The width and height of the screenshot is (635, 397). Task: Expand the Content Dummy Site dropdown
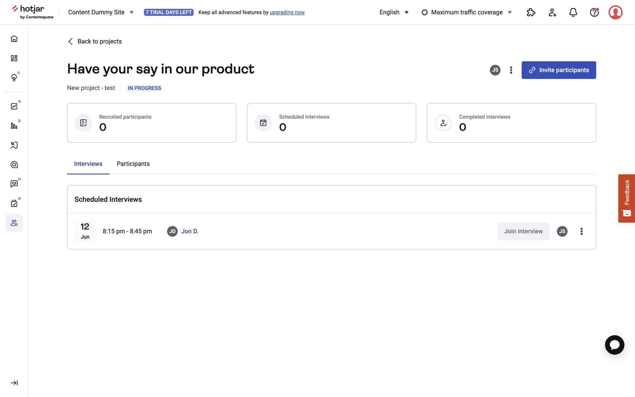(x=101, y=12)
